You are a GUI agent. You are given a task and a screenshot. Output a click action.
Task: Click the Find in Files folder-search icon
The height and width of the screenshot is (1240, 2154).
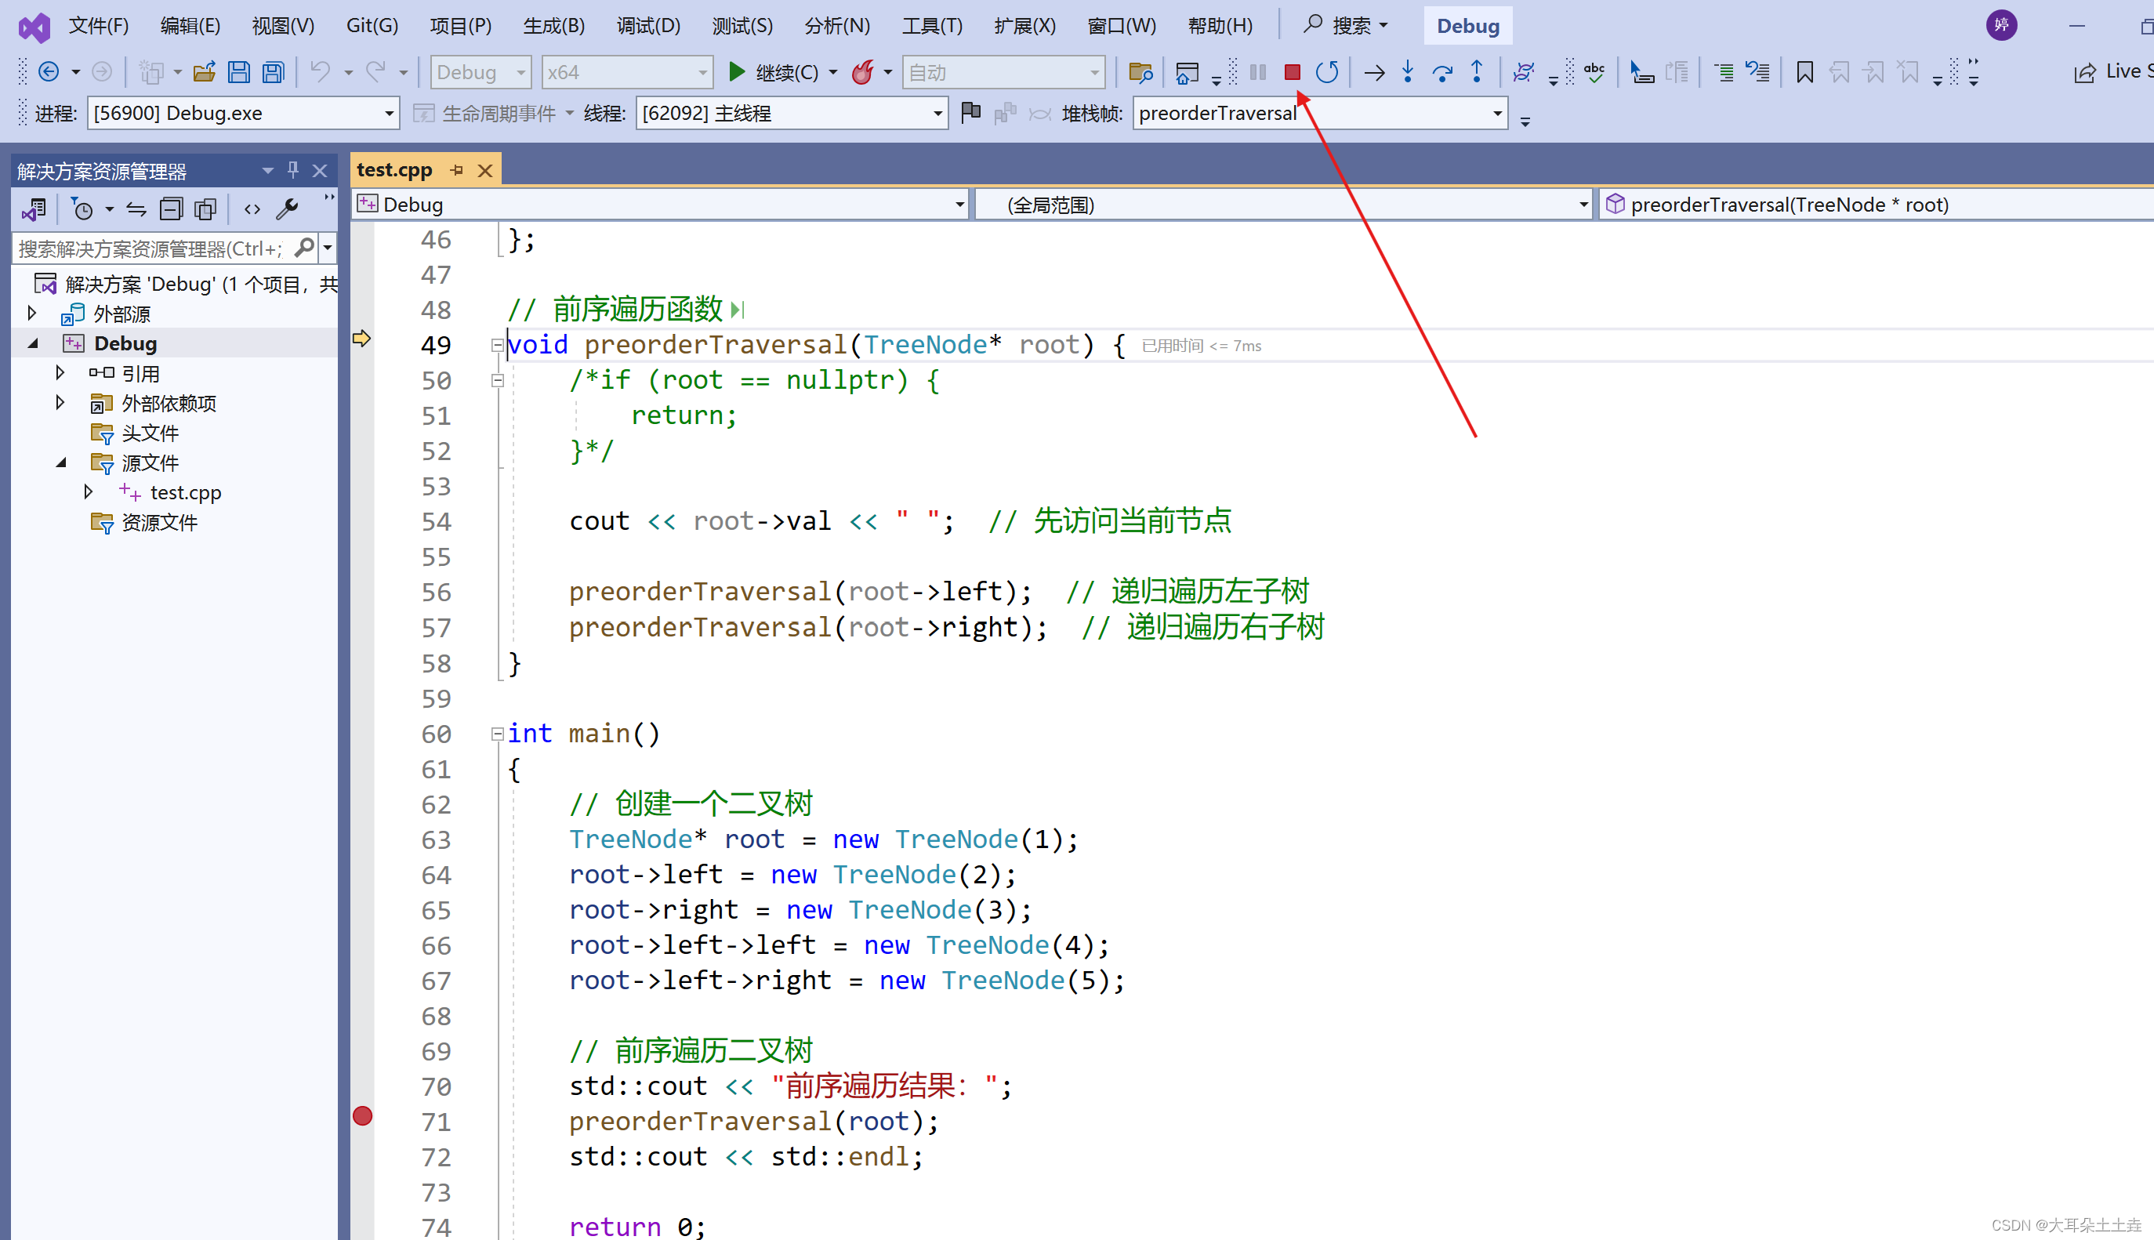tap(1140, 72)
